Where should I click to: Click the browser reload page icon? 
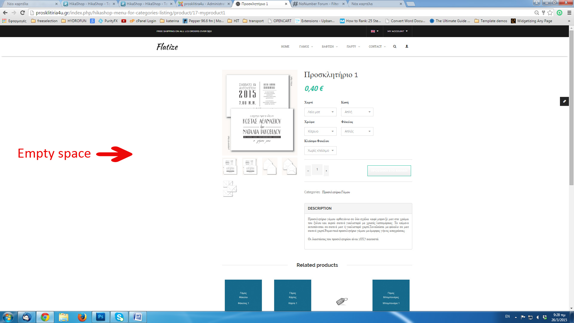pyautogui.click(x=22, y=13)
